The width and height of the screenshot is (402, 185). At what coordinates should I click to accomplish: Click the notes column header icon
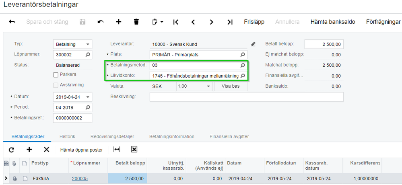25,163
